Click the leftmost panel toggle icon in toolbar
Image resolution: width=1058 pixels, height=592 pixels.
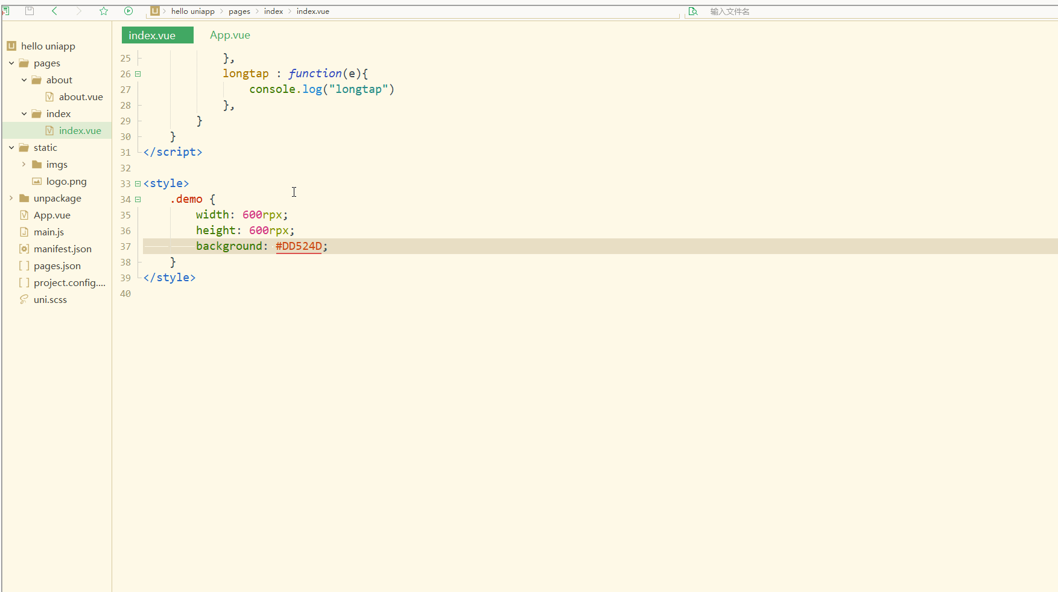tap(6, 10)
